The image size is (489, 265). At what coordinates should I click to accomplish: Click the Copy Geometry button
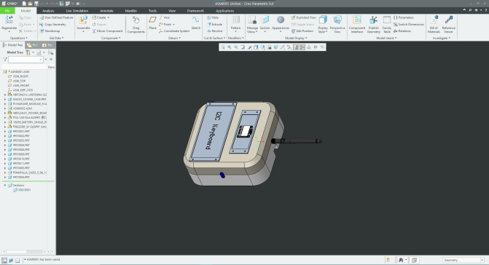(52, 24)
